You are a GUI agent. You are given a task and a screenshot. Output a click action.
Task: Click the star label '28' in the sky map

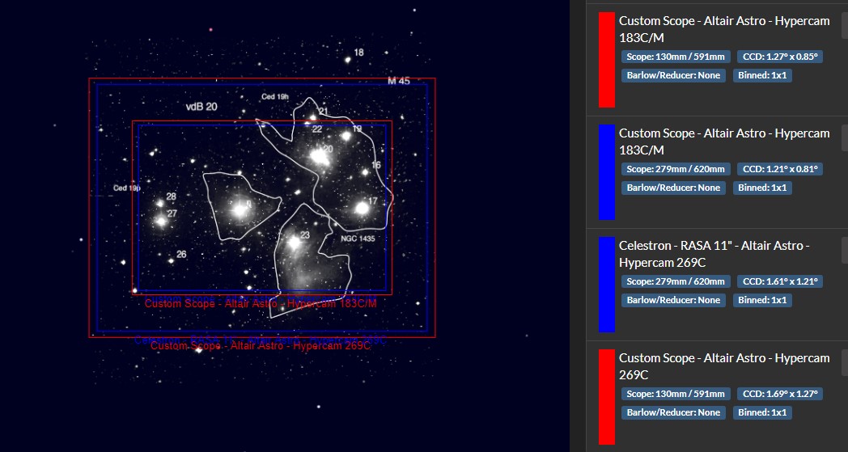pos(171,196)
